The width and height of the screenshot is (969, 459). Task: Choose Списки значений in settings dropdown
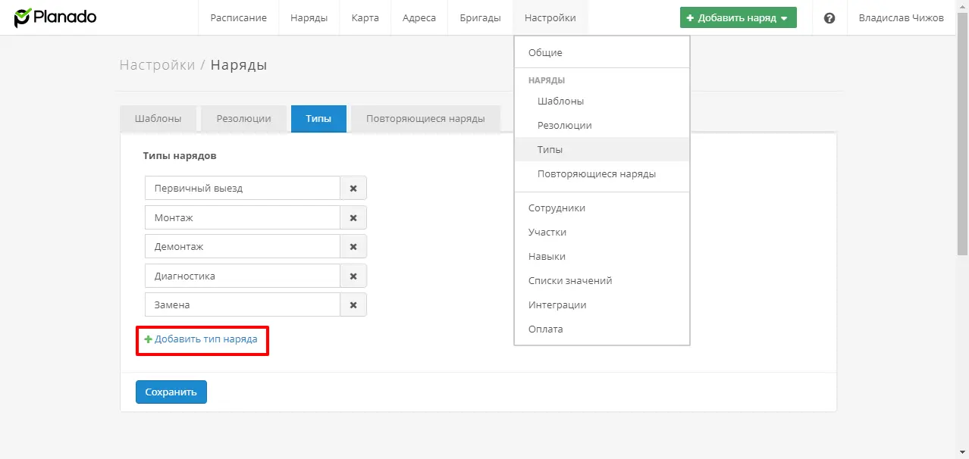click(x=602, y=280)
